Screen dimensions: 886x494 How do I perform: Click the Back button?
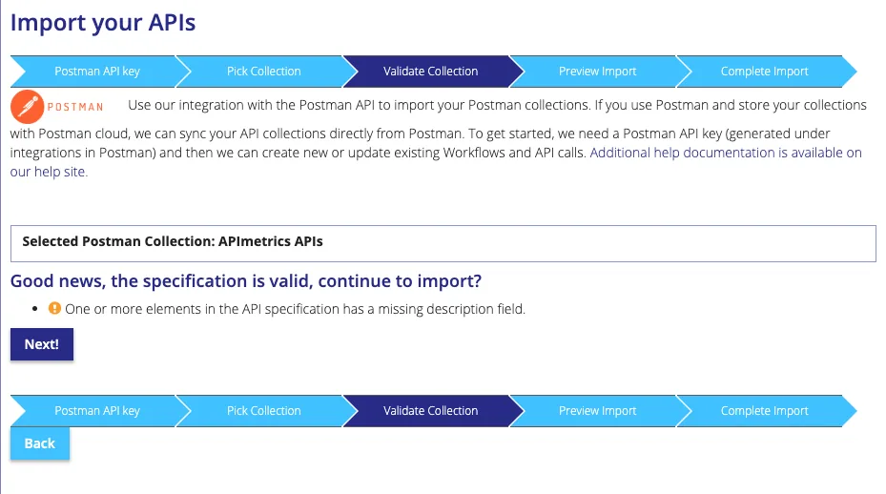pos(39,443)
